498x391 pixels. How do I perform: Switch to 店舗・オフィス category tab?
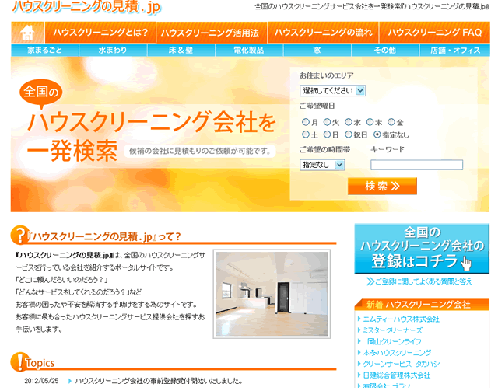coord(454,51)
